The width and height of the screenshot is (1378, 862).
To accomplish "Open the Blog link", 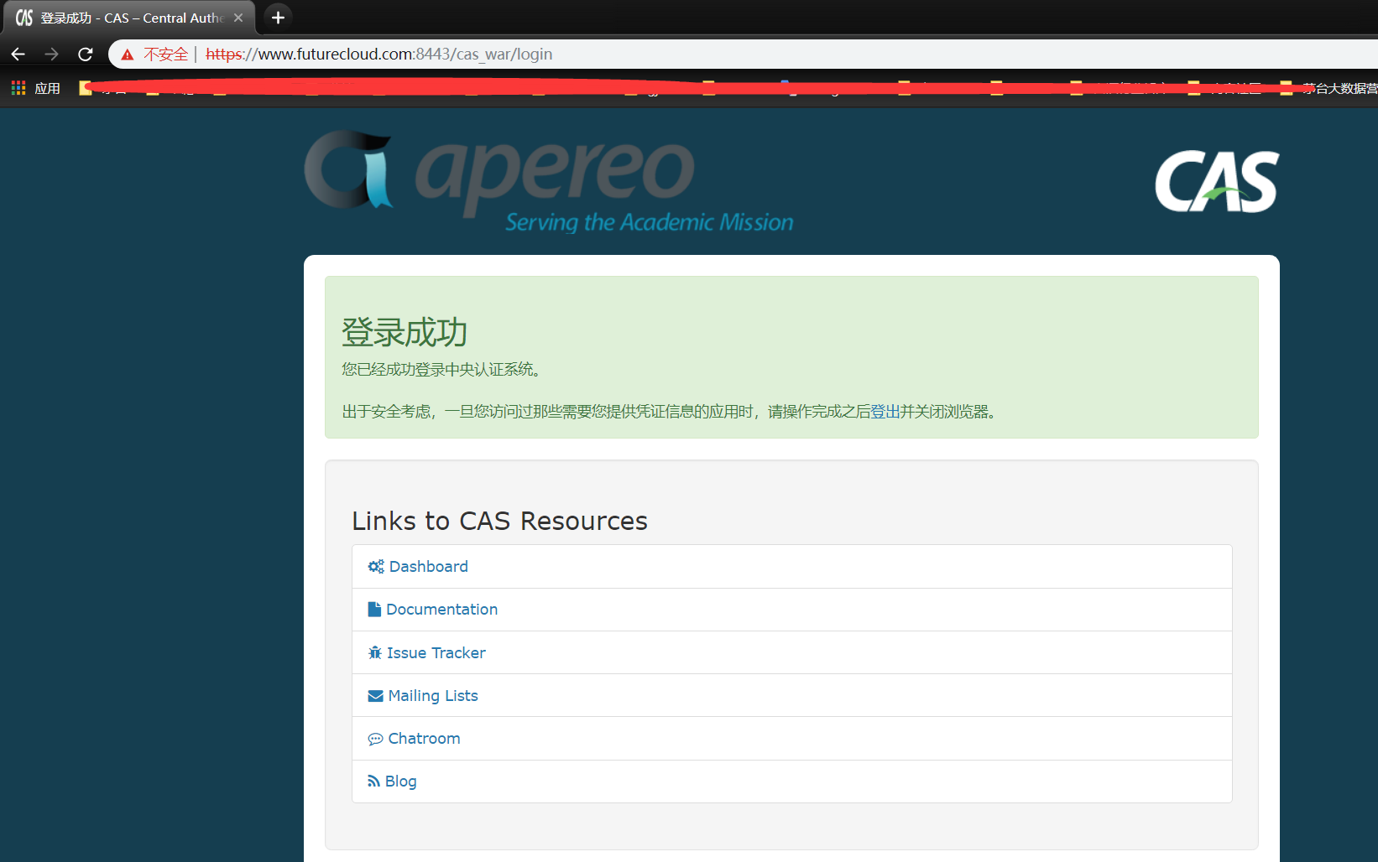I will 400,782.
